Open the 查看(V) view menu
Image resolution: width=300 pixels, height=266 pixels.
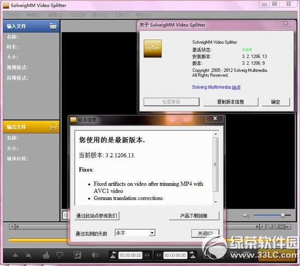[56, 15]
